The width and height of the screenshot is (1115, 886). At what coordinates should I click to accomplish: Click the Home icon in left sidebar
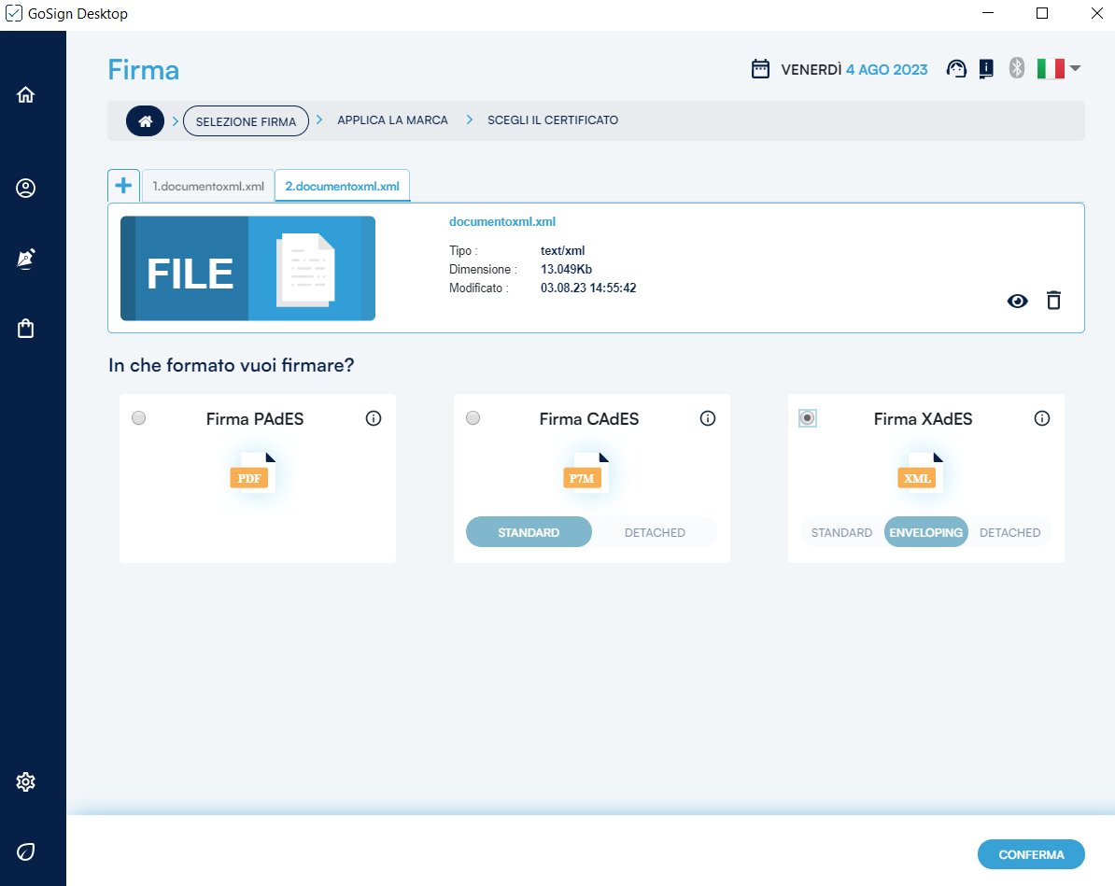[x=26, y=94]
